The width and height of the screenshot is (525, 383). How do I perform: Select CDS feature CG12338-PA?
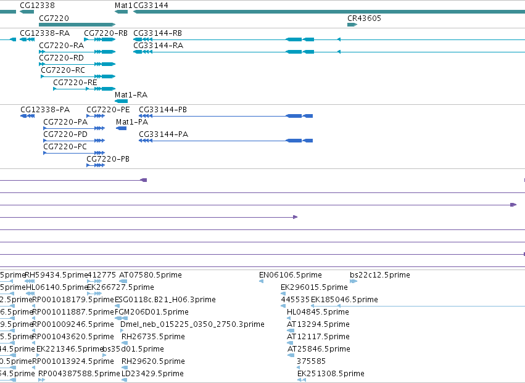pyautogui.click(x=28, y=116)
